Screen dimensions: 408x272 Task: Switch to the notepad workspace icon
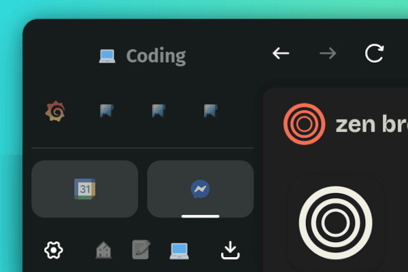click(x=141, y=250)
